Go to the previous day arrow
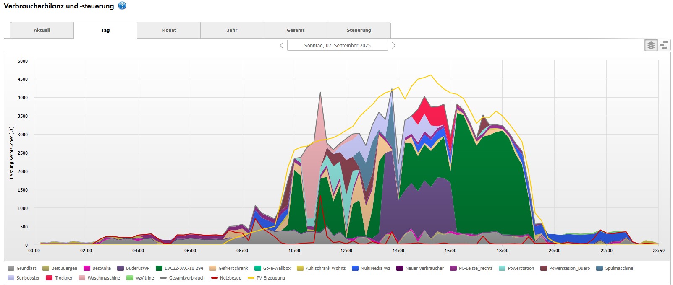The image size is (673, 285). (281, 45)
